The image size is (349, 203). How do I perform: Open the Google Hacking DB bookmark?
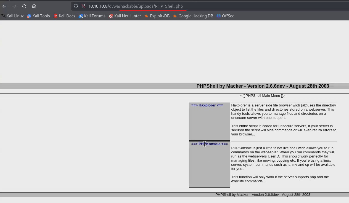(193, 16)
